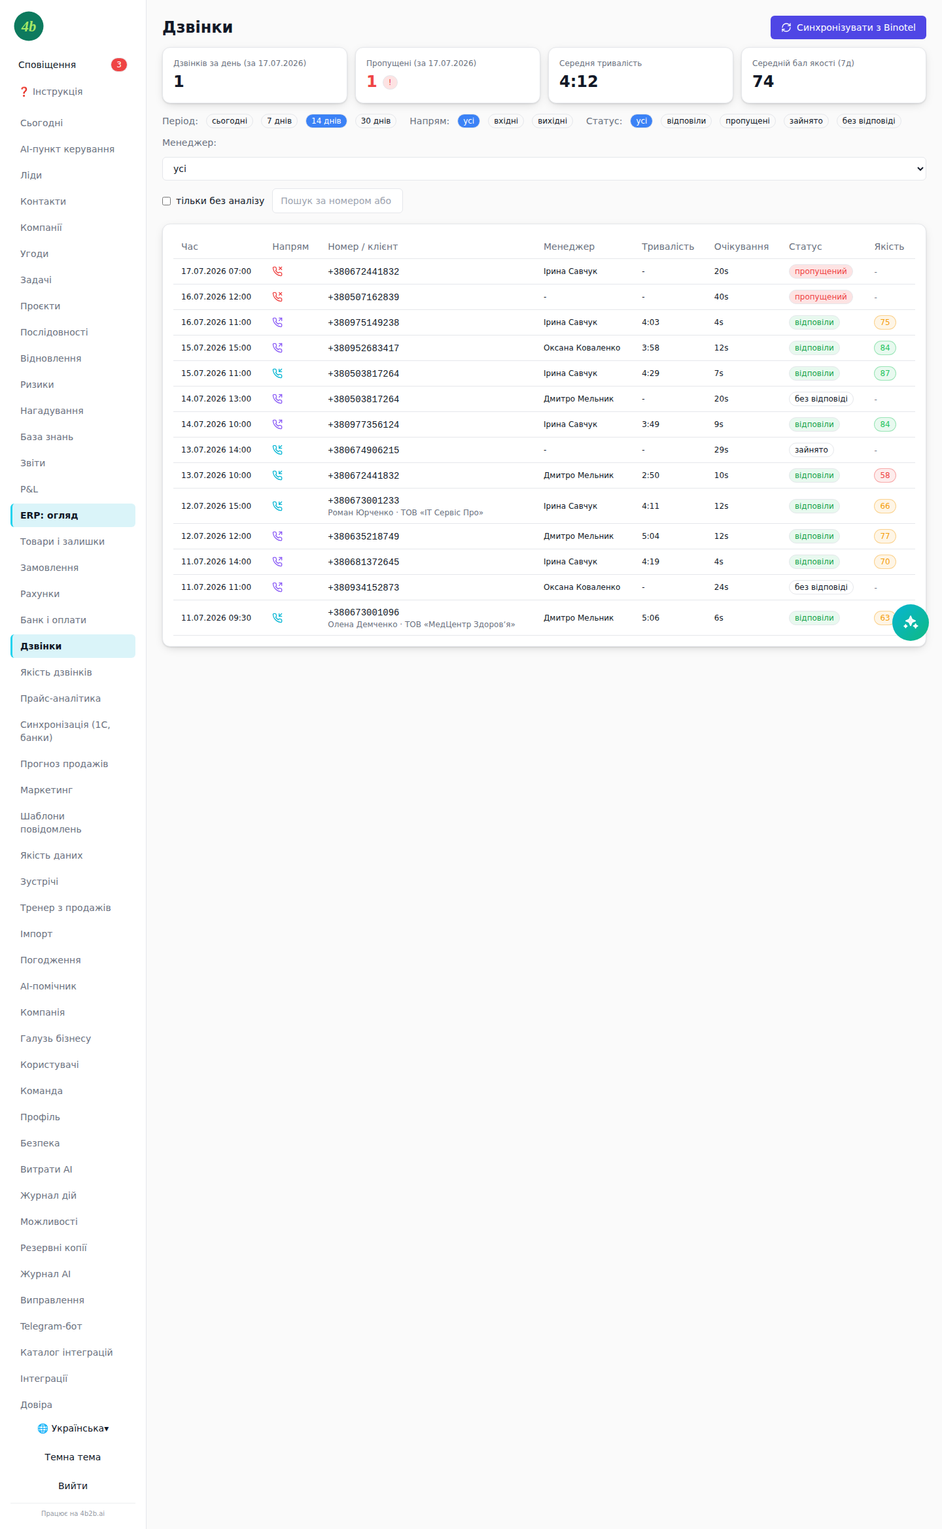Screen dimensions: 942x1529
Task: Filter status by "без відповіді"
Action: click(869, 121)
